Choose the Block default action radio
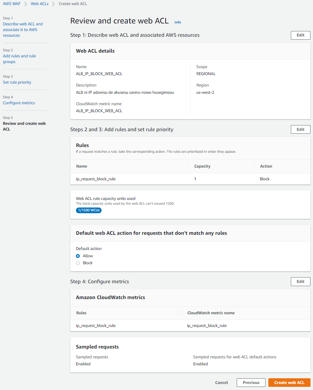Viewport: 313px width, 390px height. point(78,263)
